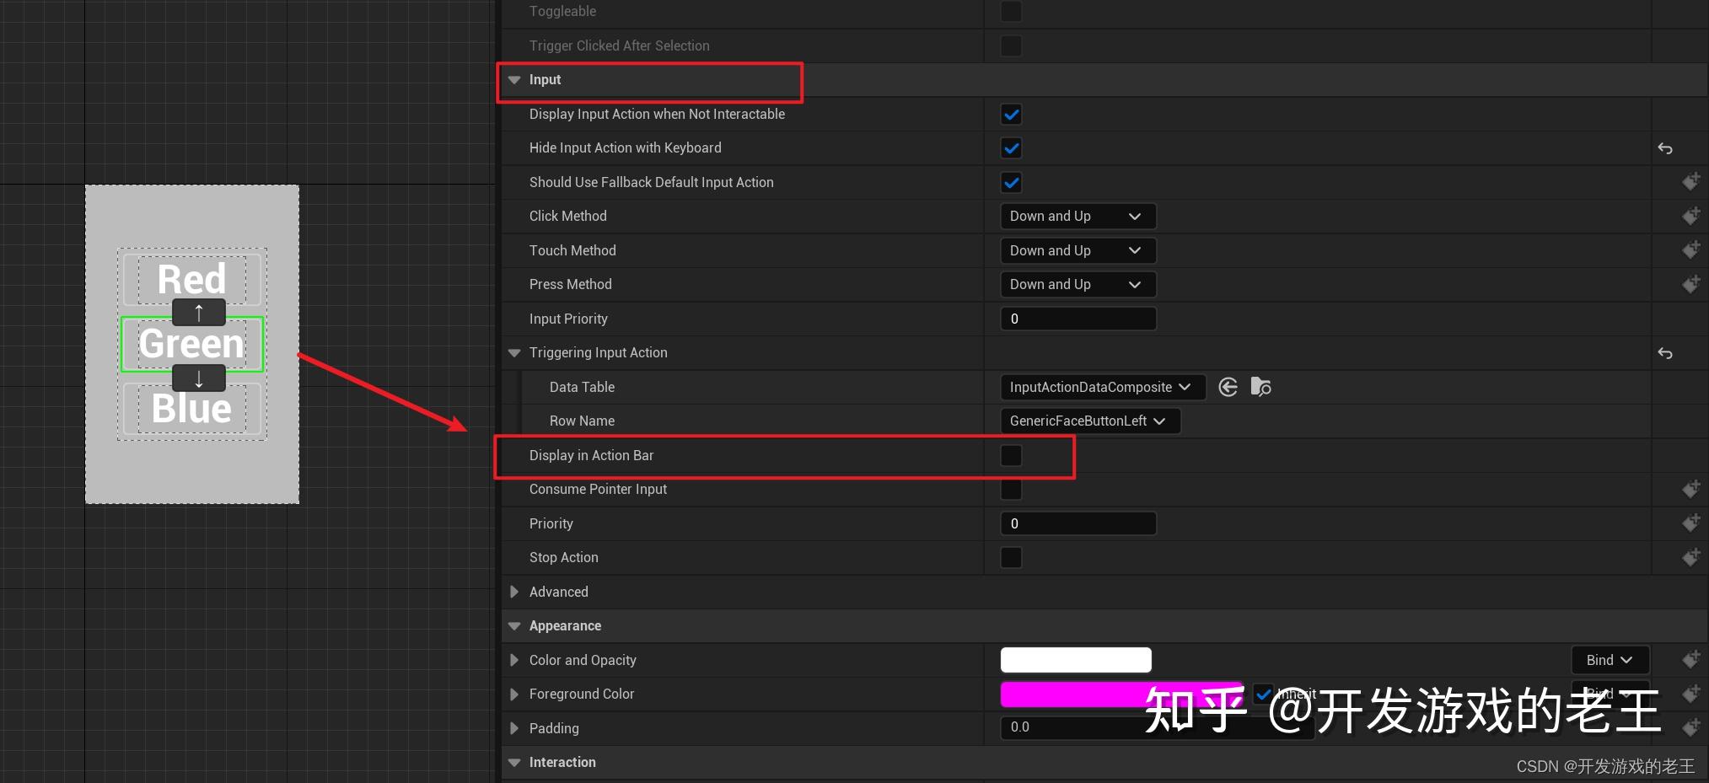Uncheck Should Use Fallback Default Input Action

[x=1010, y=182]
